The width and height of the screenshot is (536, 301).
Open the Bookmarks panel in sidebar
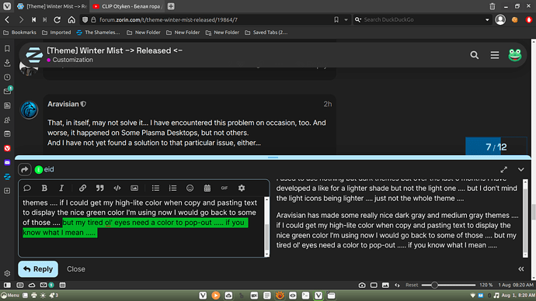(7, 48)
